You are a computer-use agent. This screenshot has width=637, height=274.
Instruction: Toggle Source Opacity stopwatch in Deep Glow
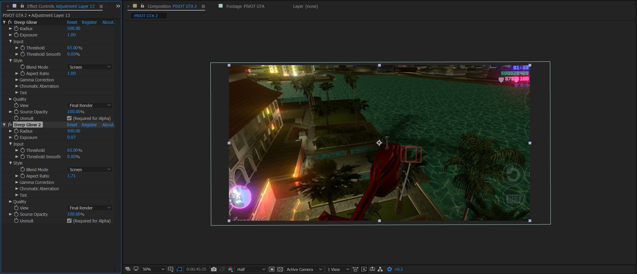[x=16, y=112]
